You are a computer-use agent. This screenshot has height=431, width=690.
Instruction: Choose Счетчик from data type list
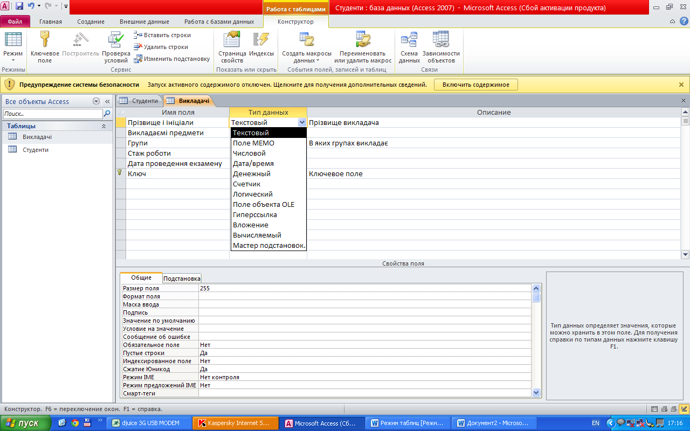[x=268, y=184]
